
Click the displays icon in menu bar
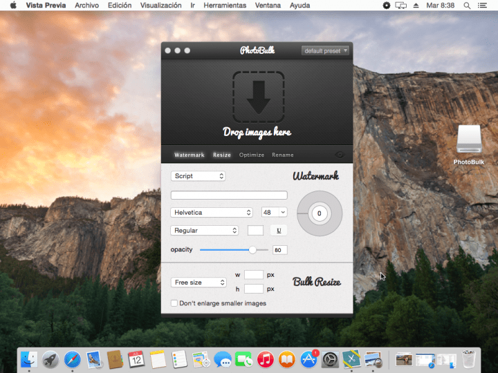[x=400, y=6]
